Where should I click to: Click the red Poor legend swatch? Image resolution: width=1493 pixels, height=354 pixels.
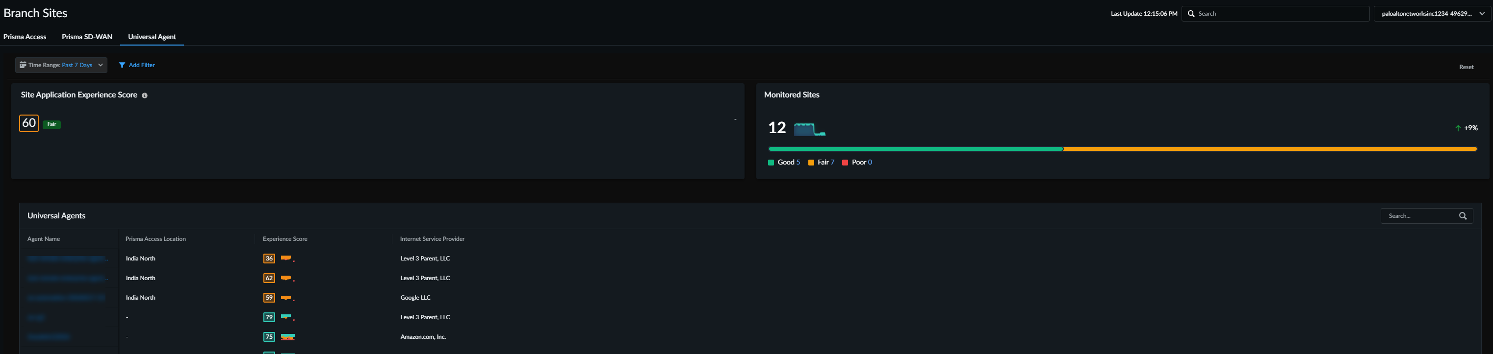click(x=845, y=163)
